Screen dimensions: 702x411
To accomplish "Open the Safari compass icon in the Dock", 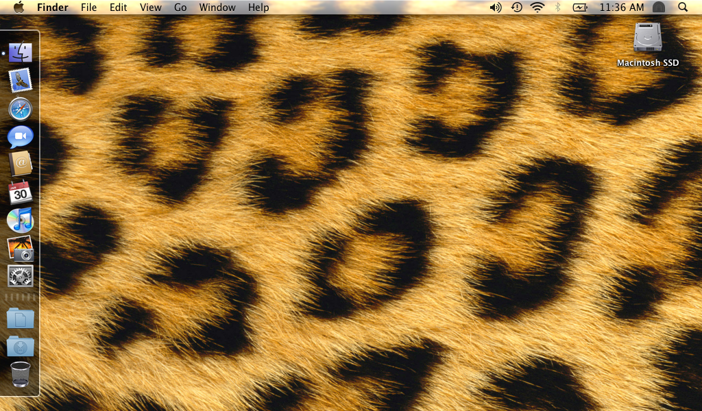I will (x=20, y=109).
